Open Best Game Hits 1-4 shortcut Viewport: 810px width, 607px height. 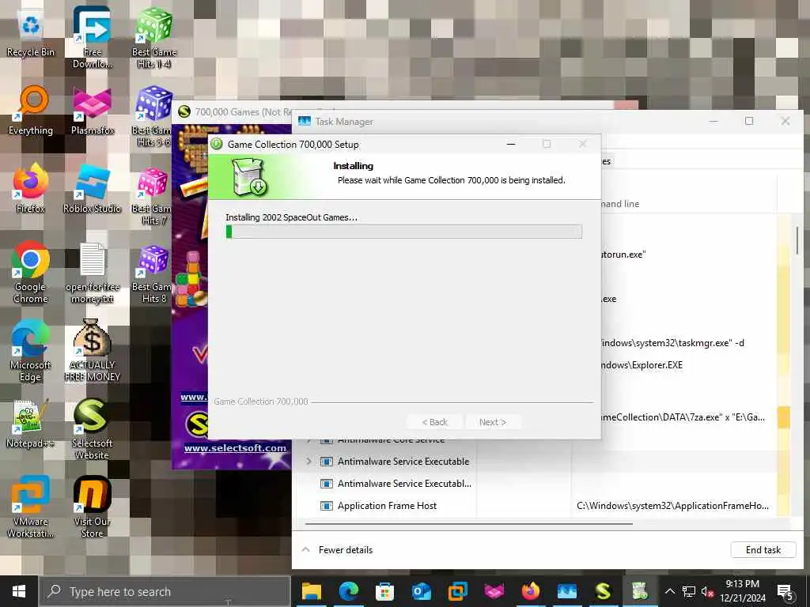(154, 37)
